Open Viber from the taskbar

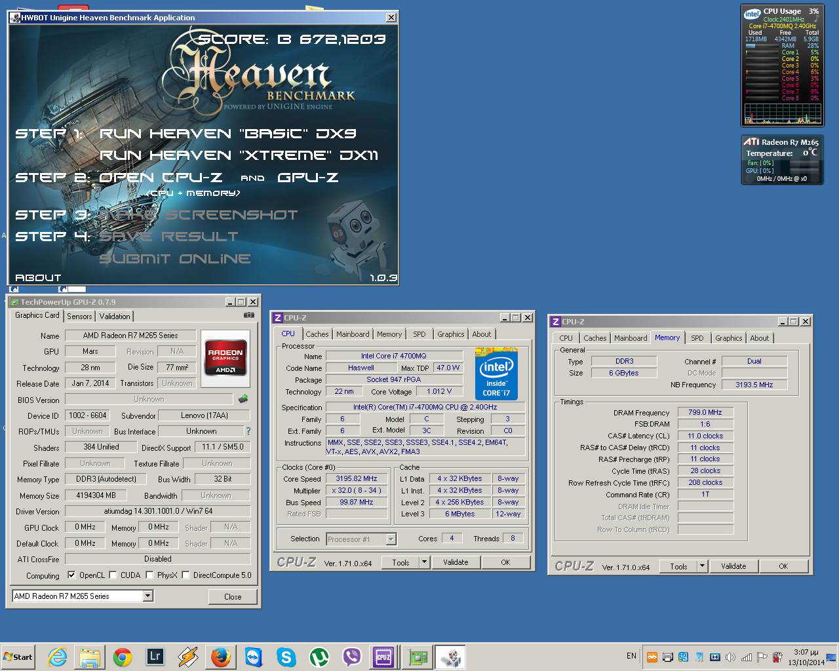click(x=352, y=657)
